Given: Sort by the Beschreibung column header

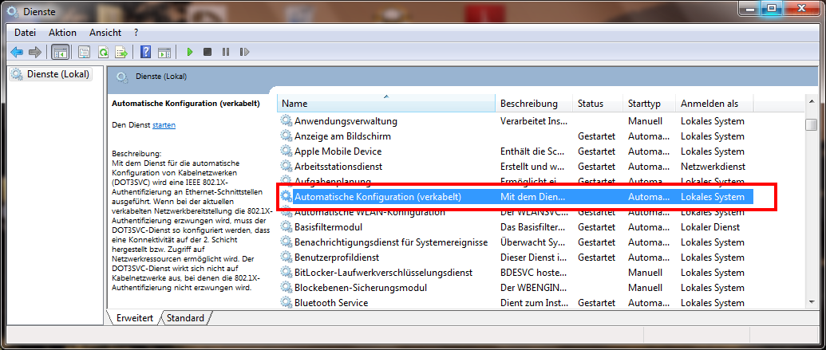Looking at the screenshot, I should point(534,104).
